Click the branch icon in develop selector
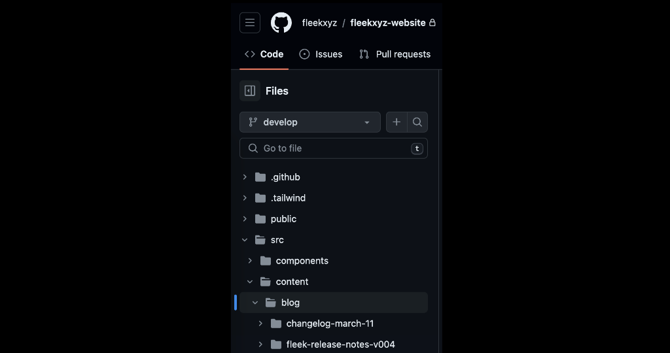The height and width of the screenshot is (353, 670). click(x=253, y=122)
